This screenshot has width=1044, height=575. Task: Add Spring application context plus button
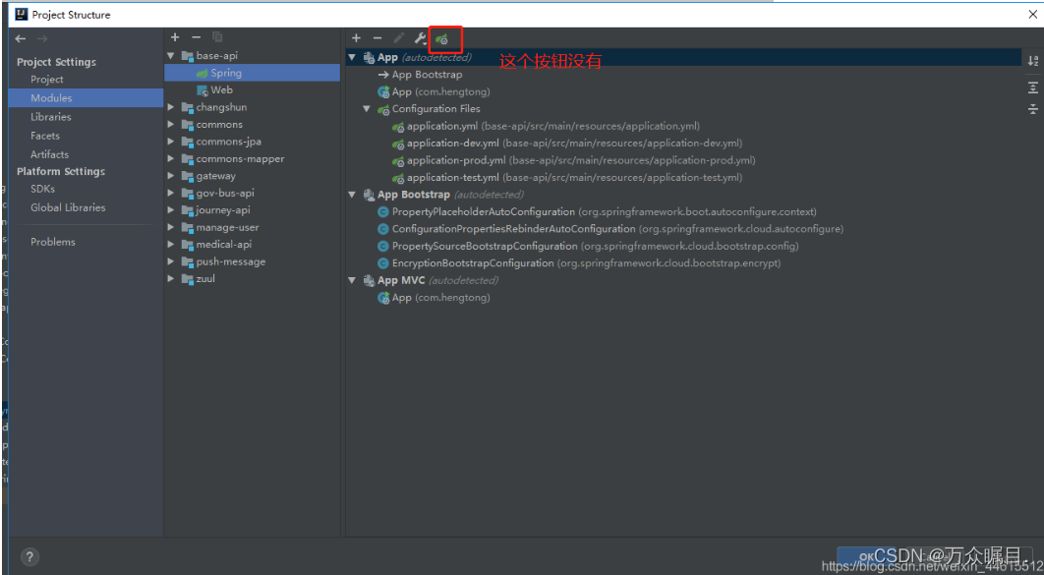tap(356, 38)
